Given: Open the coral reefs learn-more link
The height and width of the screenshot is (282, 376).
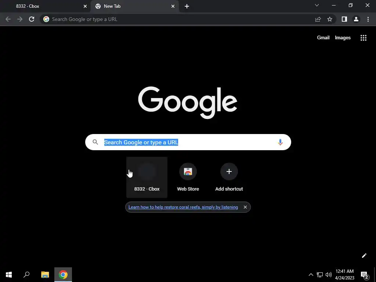Looking at the screenshot, I should [183, 207].
